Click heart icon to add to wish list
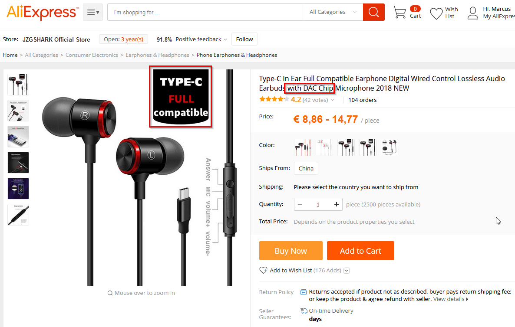515x327 pixels. 263,270
